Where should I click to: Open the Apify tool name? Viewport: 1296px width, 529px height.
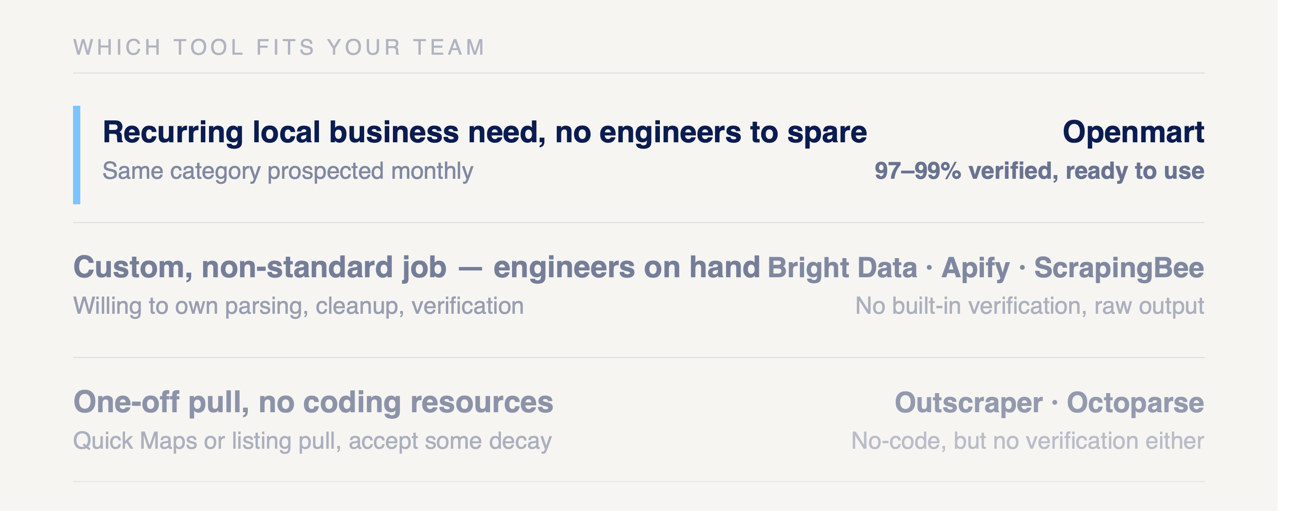[x=976, y=268]
